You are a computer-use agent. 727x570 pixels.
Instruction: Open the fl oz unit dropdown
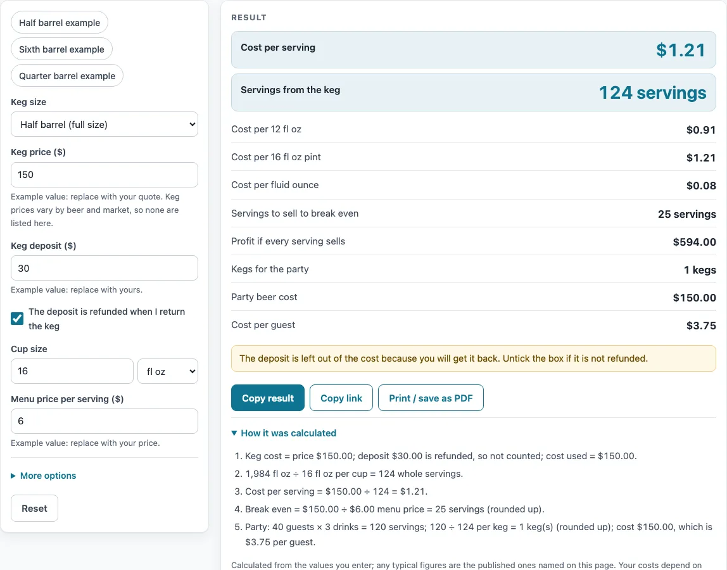click(x=168, y=371)
